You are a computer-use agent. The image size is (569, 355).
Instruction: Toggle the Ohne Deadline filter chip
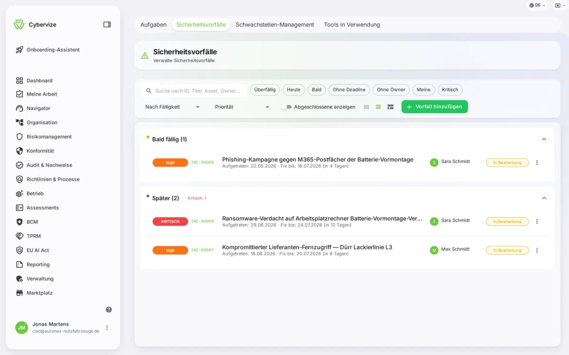(349, 89)
